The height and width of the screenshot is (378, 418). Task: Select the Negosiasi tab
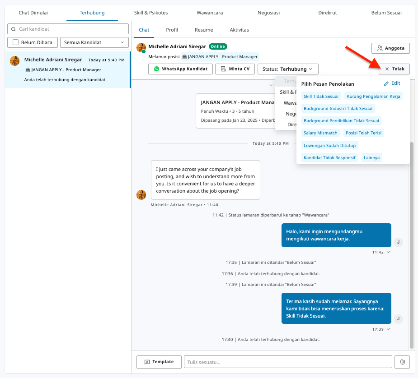click(268, 13)
